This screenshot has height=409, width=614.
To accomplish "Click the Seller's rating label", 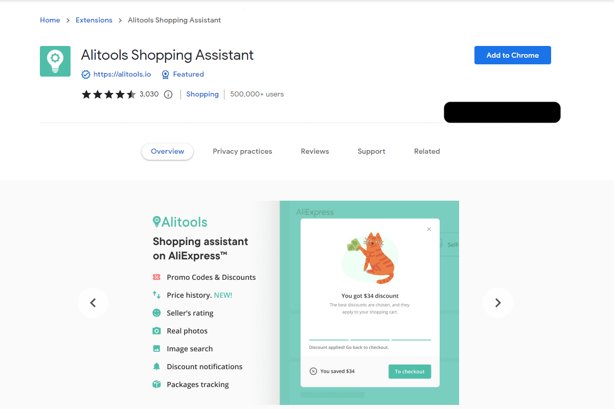I will pos(190,313).
